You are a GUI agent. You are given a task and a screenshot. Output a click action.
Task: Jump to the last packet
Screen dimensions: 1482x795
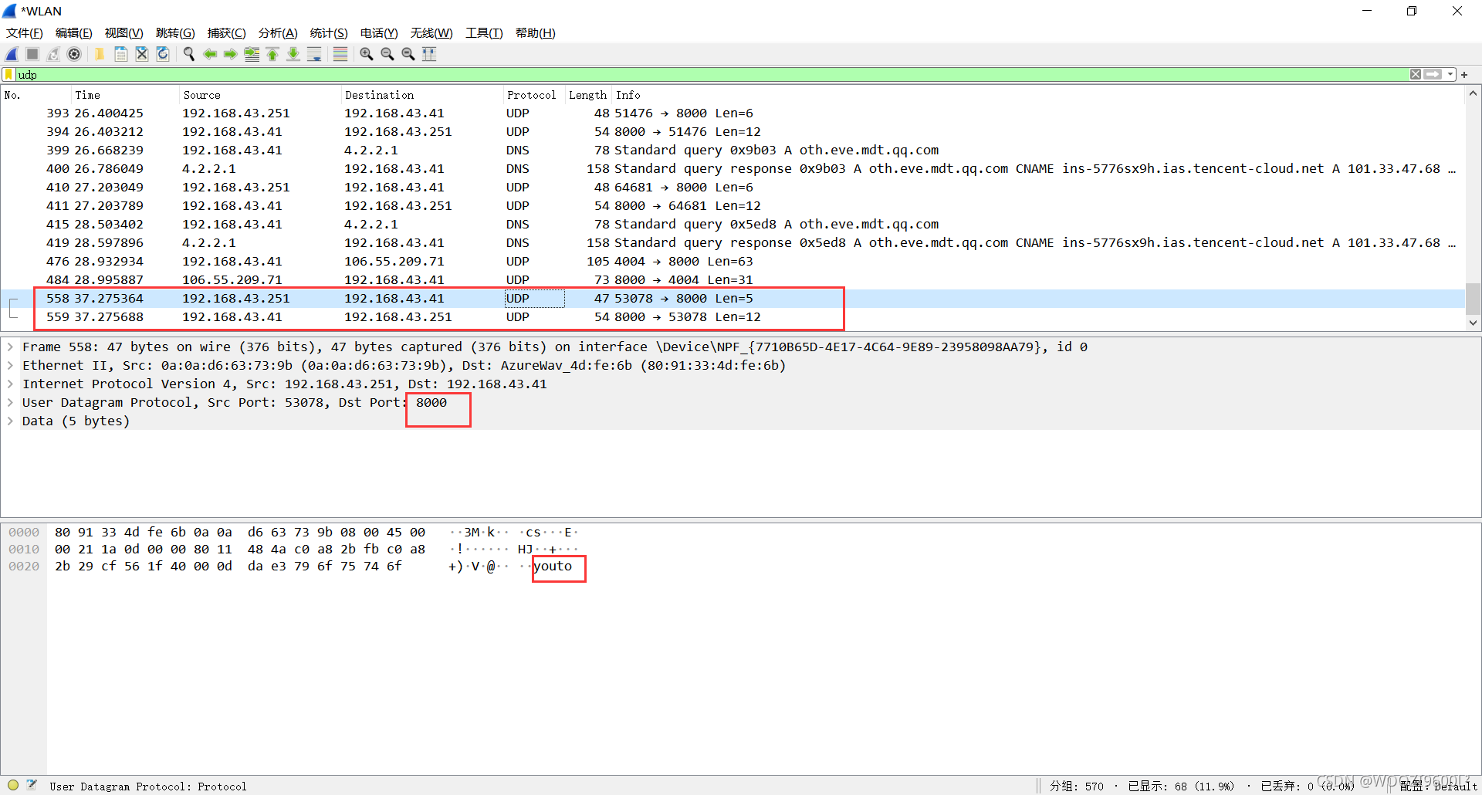(x=293, y=54)
